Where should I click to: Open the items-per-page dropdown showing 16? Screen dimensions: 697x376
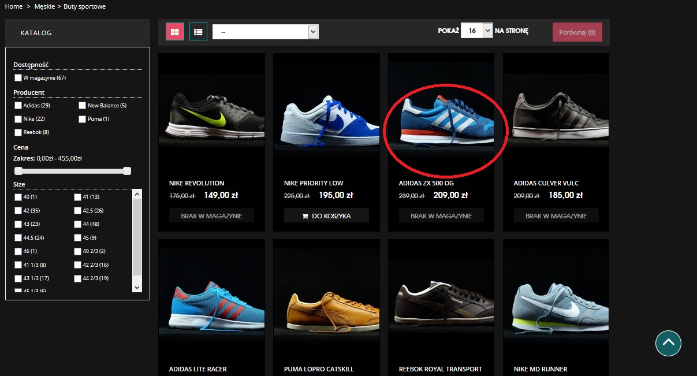coord(476,31)
